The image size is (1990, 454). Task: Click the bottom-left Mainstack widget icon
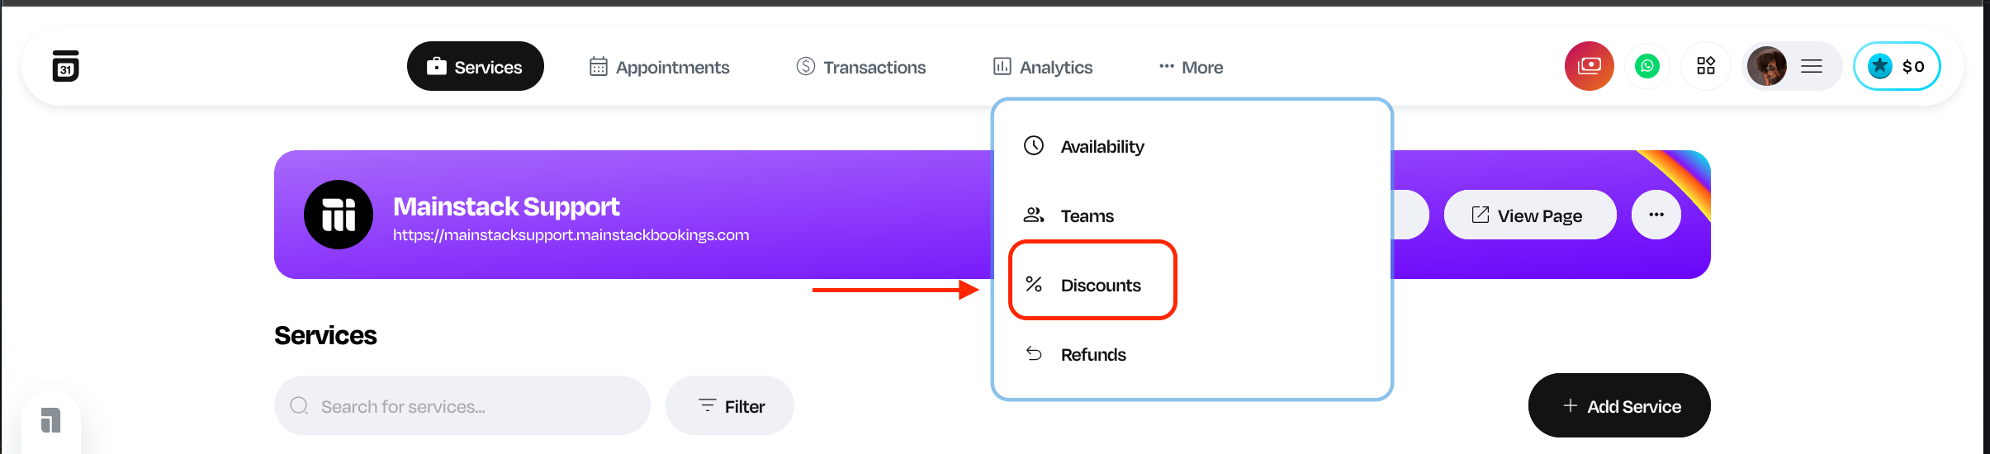click(51, 420)
